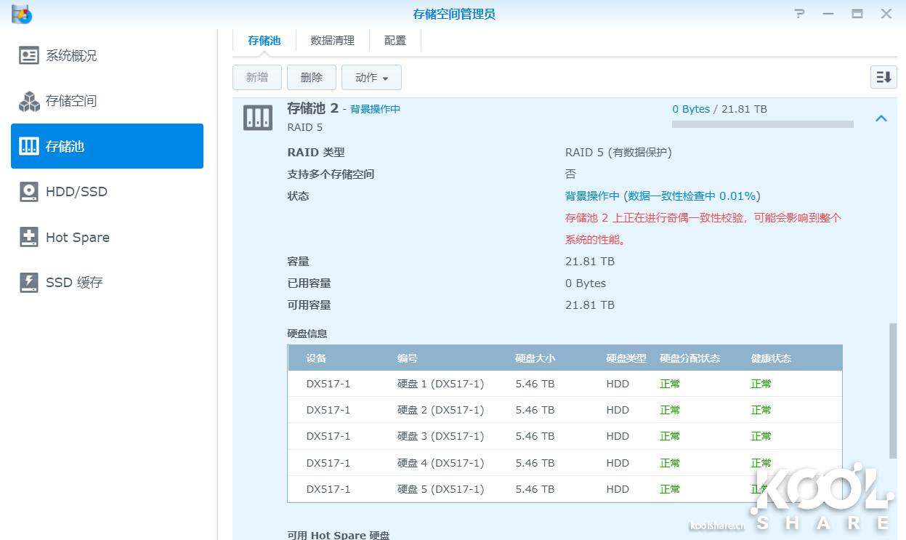Click the 系统概况 overview icon in sidebar
906x540 pixels.
pyautogui.click(x=29, y=55)
